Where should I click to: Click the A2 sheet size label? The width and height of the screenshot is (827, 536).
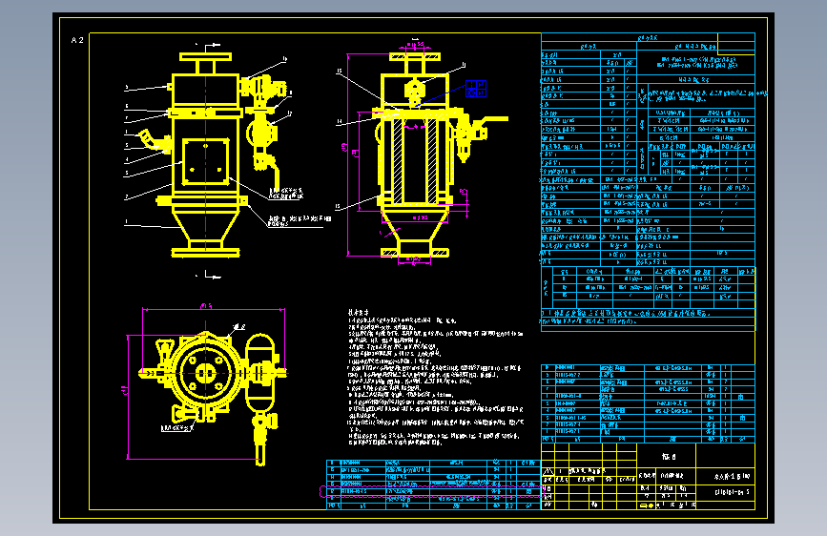pyautogui.click(x=77, y=40)
